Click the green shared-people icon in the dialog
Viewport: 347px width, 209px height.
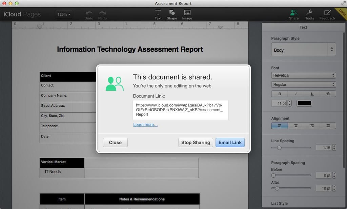[x=115, y=84]
